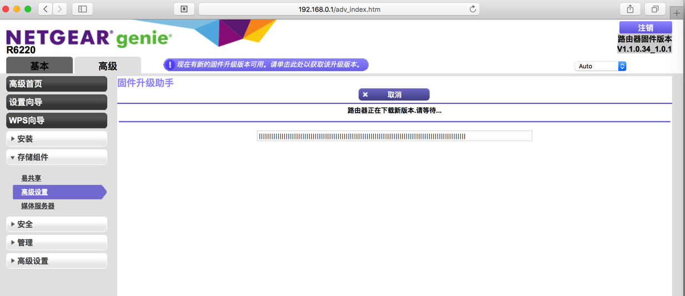Image resolution: width=685 pixels, height=296 pixels.
Task: Switch to the 基本 tab
Action: pyautogui.click(x=39, y=66)
